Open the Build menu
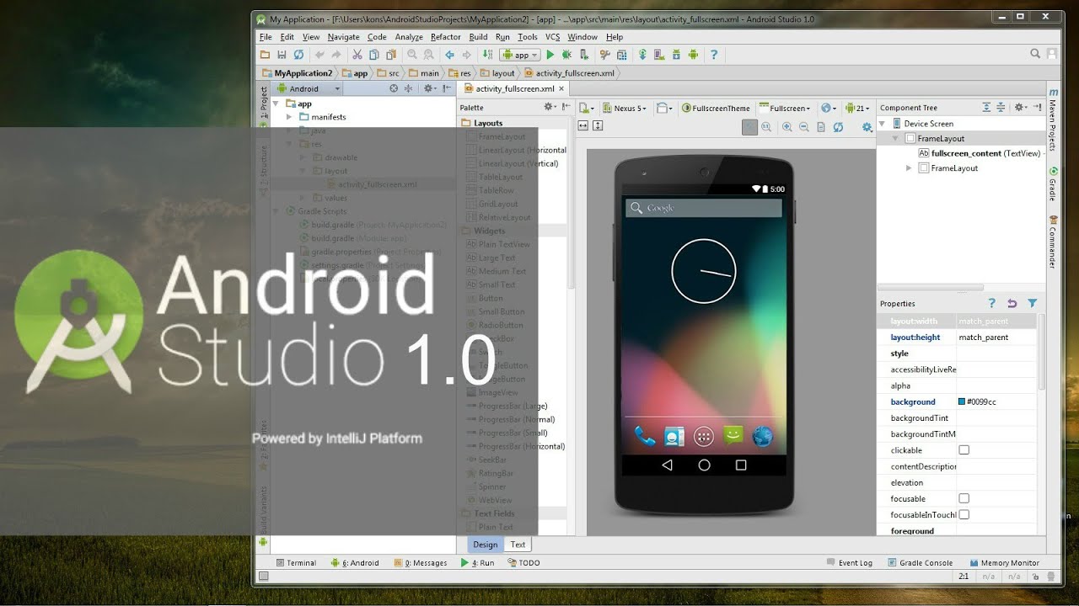 478,37
